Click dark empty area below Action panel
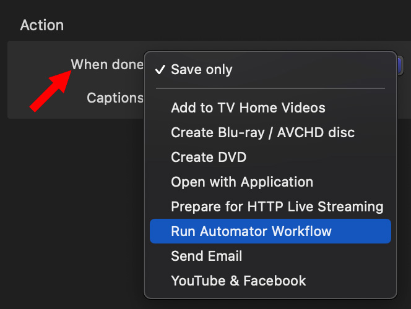The width and height of the screenshot is (411, 309). (71, 210)
